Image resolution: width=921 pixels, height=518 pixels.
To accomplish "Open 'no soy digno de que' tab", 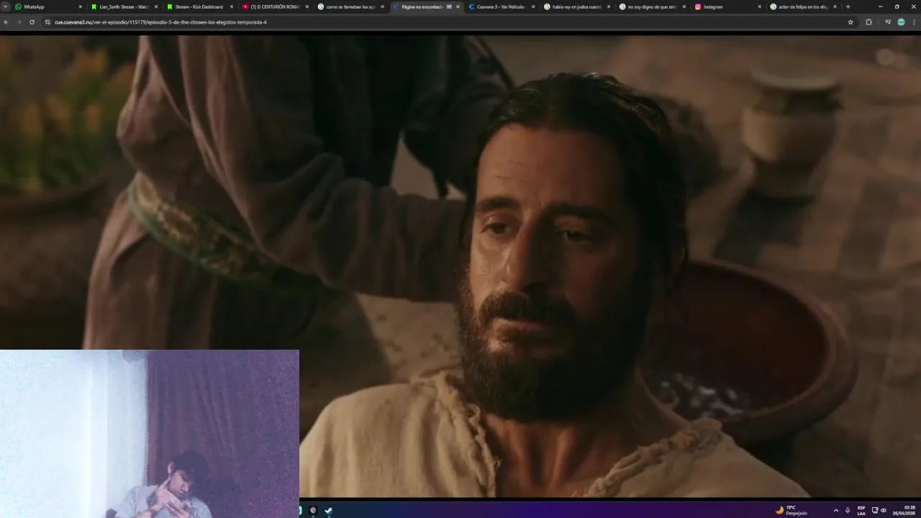I will coord(653,6).
